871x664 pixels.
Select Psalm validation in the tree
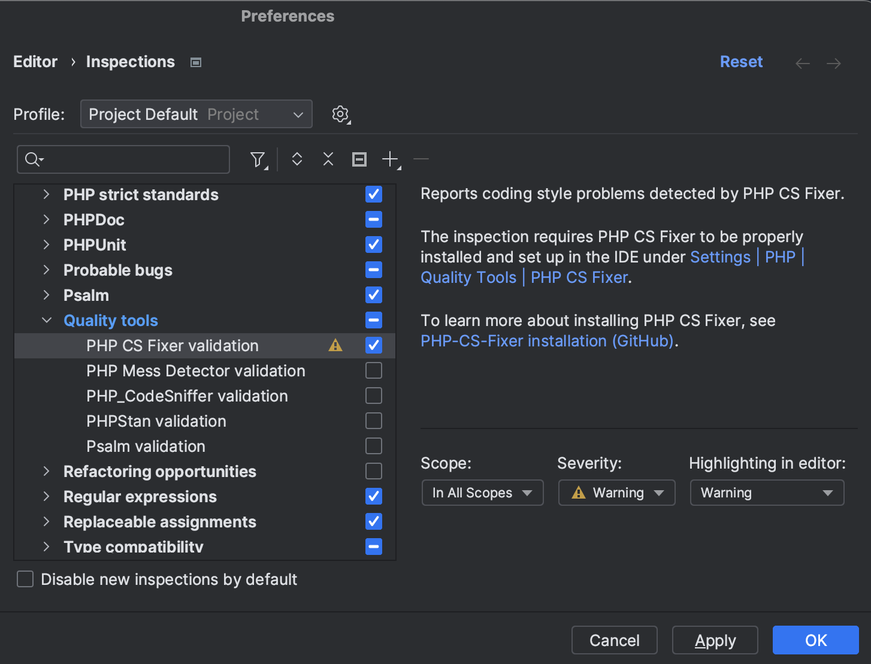(x=146, y=446)
